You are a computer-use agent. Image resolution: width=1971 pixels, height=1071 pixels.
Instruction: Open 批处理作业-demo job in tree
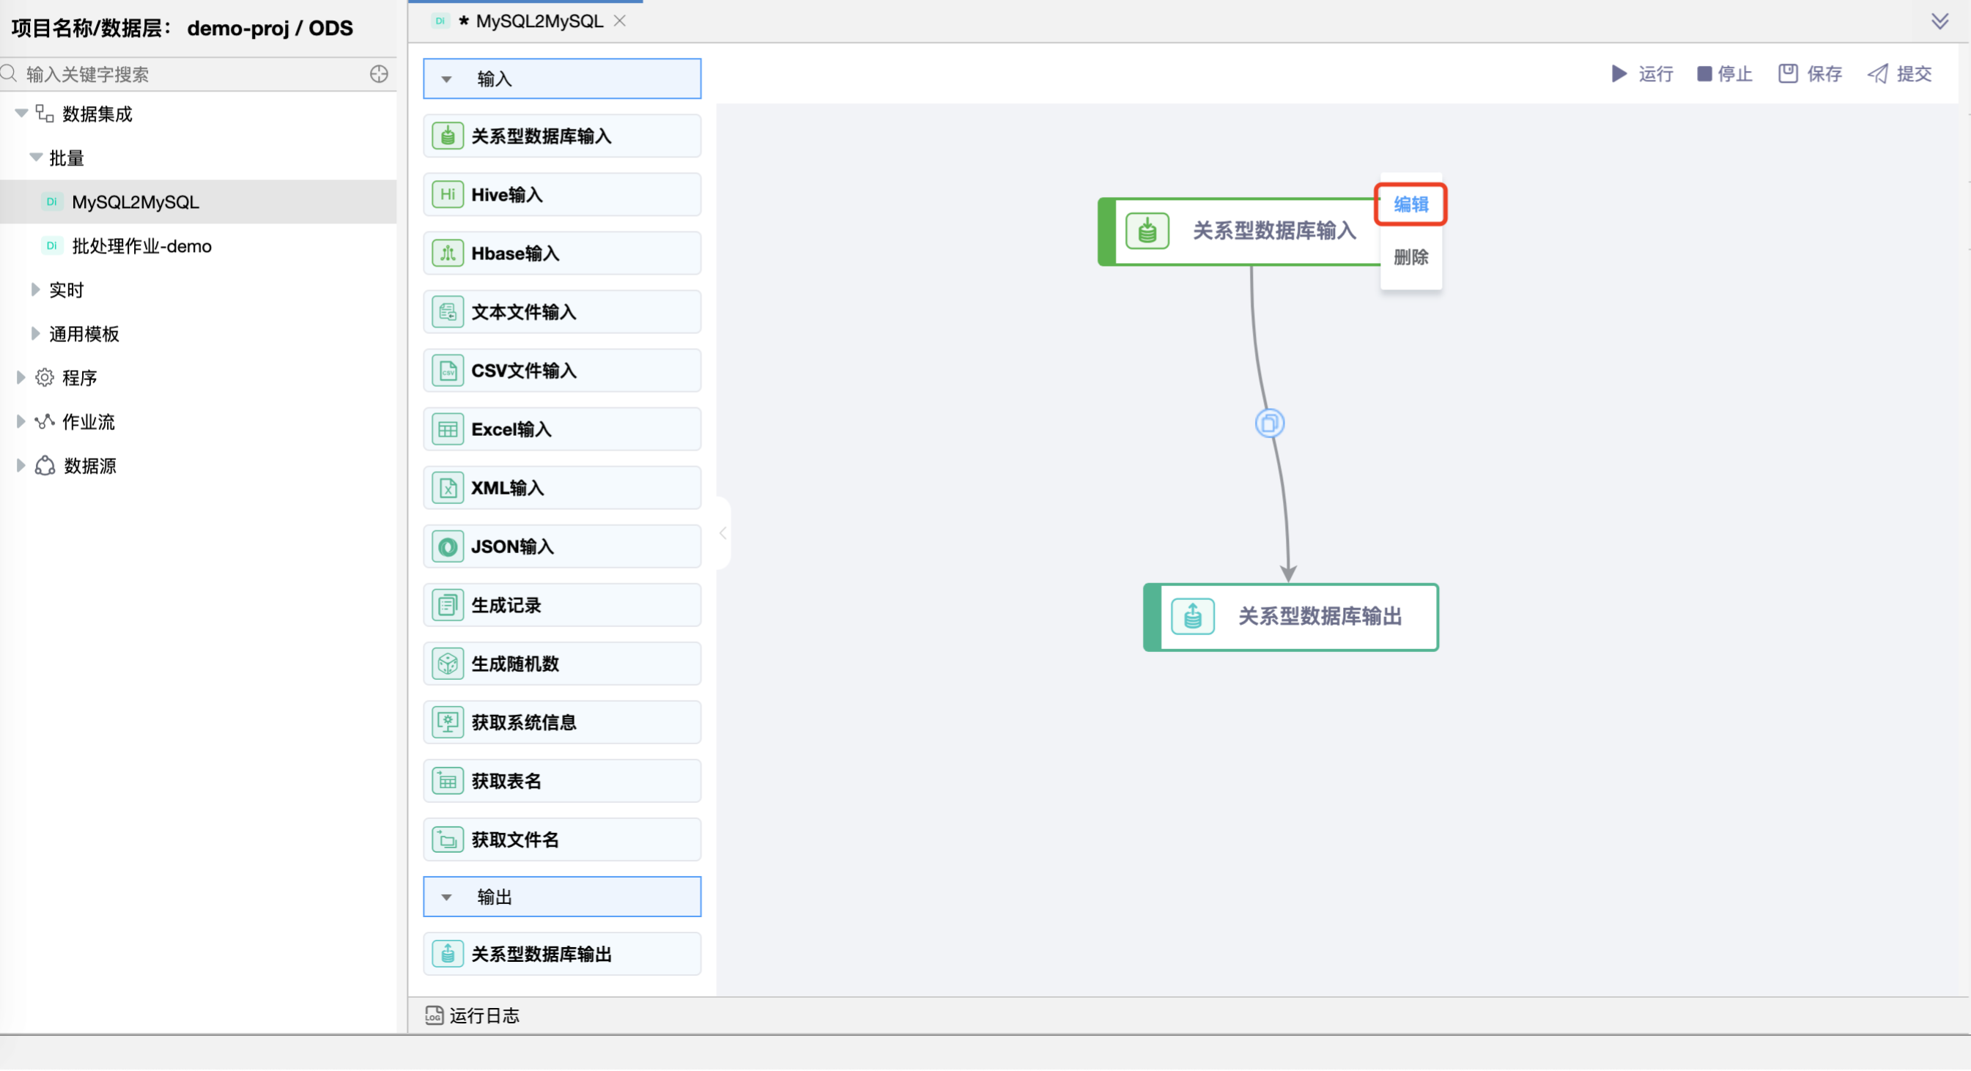pos(141,245)
